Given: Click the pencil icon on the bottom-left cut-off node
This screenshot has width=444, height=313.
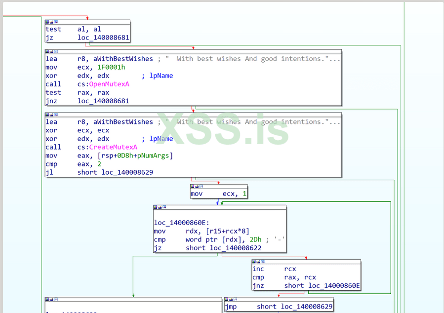Looking at the screenshot, I should tap(51, 299).
